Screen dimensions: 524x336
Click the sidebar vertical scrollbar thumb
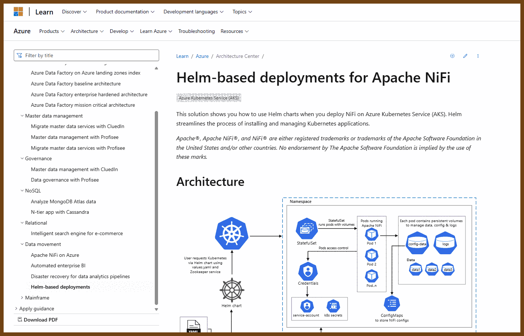[x=157, y=208]
